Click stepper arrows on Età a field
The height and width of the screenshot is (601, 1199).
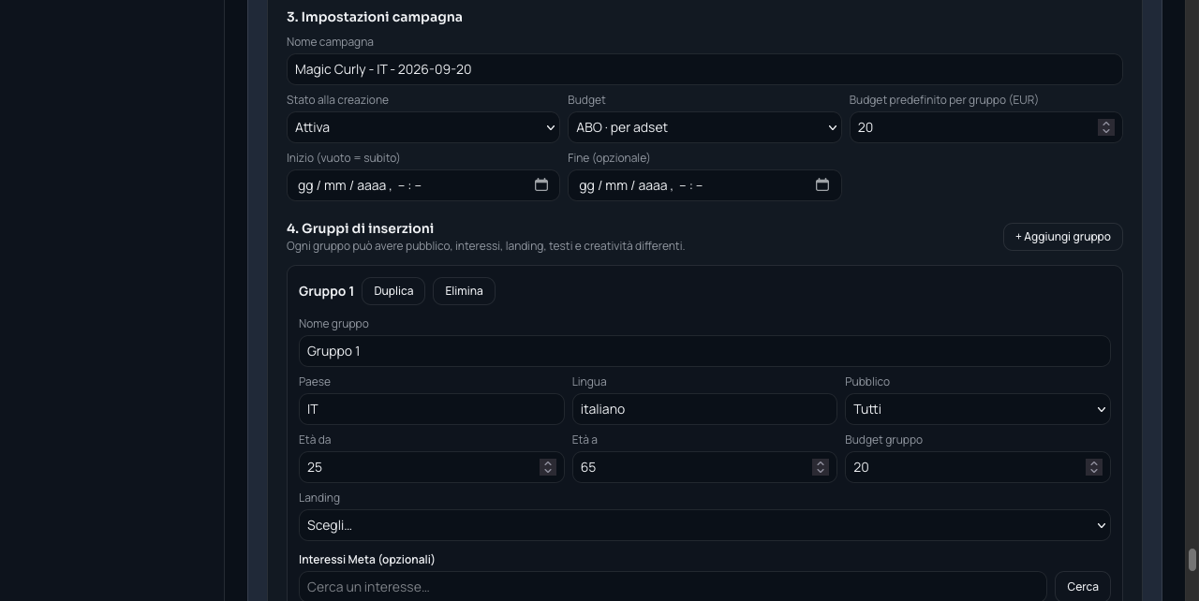821,467
